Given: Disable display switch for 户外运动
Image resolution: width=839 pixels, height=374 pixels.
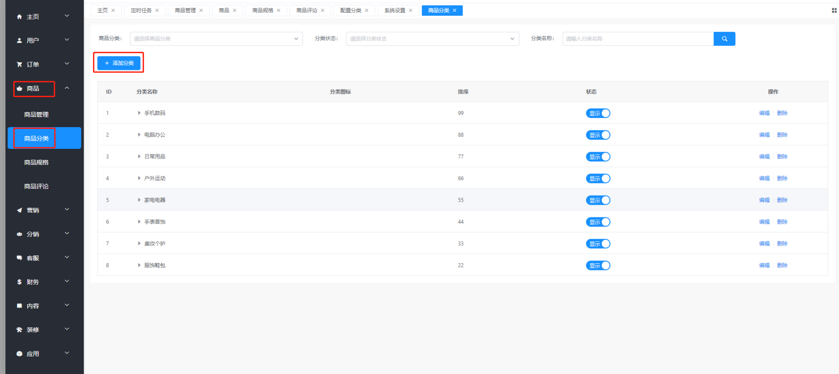Looking at the screenshot, I should (x=598, y=179).
